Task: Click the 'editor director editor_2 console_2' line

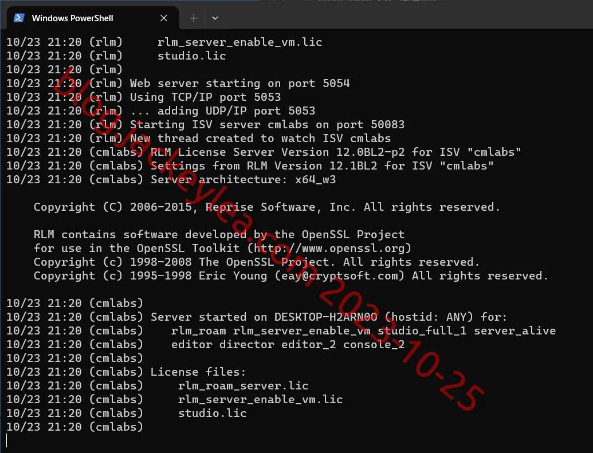Action: pos(288,344)
